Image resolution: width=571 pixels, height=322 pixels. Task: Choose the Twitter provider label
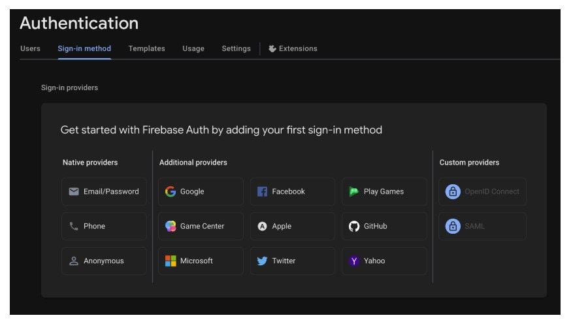pos(284,261)
